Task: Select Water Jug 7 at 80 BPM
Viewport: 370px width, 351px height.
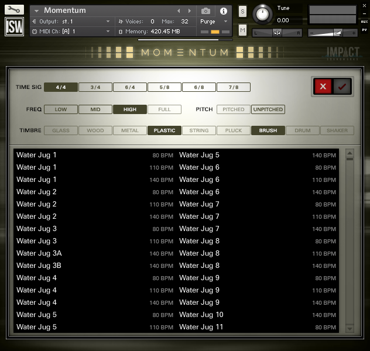Action: [x=258, y=204]
